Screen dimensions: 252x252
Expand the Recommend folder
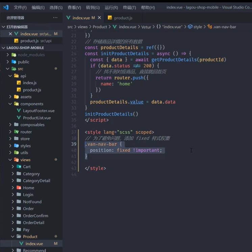click(x=31, y=250)
